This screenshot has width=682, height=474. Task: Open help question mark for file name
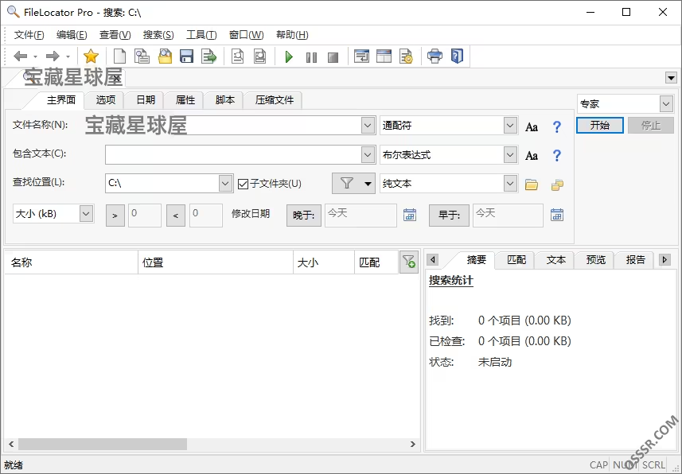[557, 126]
